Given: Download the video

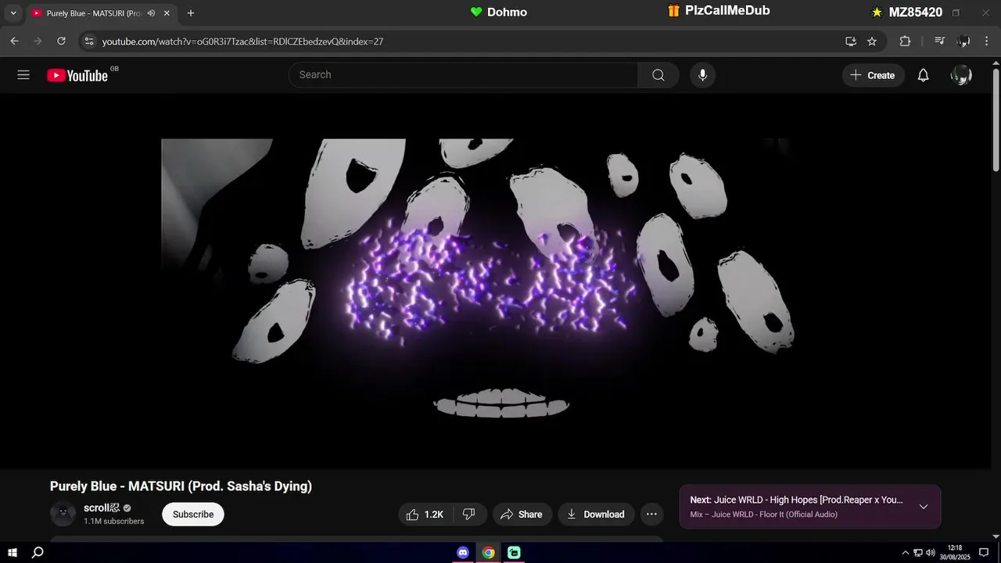Looking at the screenshot, I should (x=596, y=514).
